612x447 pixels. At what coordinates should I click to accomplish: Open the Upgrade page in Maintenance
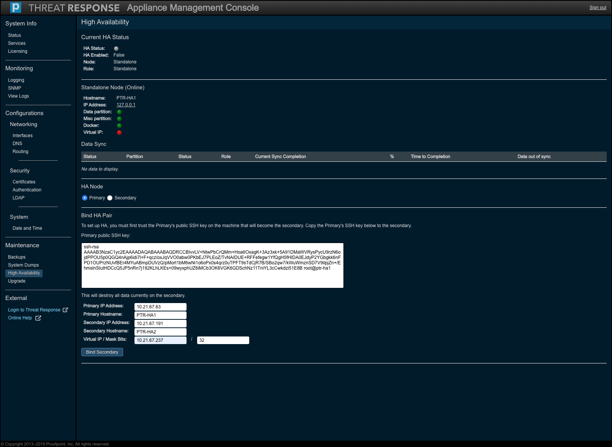(17, 281)
